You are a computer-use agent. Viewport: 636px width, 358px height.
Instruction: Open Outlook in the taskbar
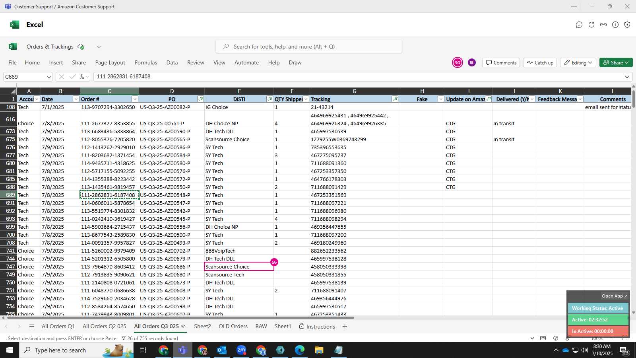pyautogui.click(x=221, y=350)
